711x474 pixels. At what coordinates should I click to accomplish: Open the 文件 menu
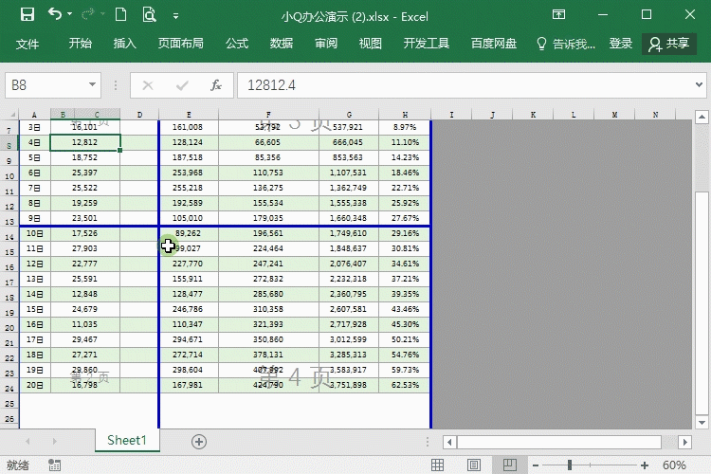[x=27, y=44]
